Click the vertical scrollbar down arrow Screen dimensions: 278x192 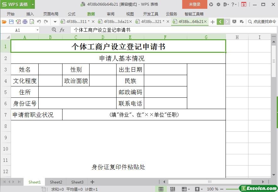tap(274, 175)
